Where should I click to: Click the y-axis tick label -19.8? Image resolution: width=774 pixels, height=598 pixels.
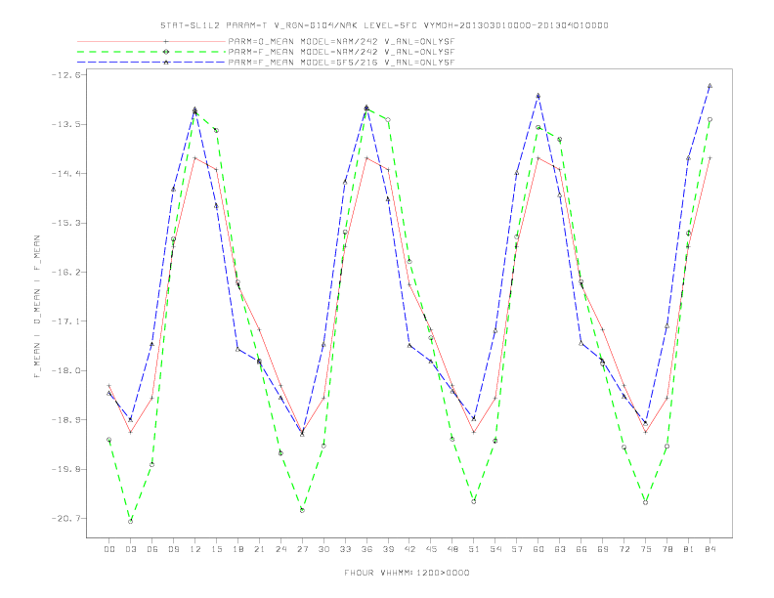pyautogui.click(x=65, y=469)
